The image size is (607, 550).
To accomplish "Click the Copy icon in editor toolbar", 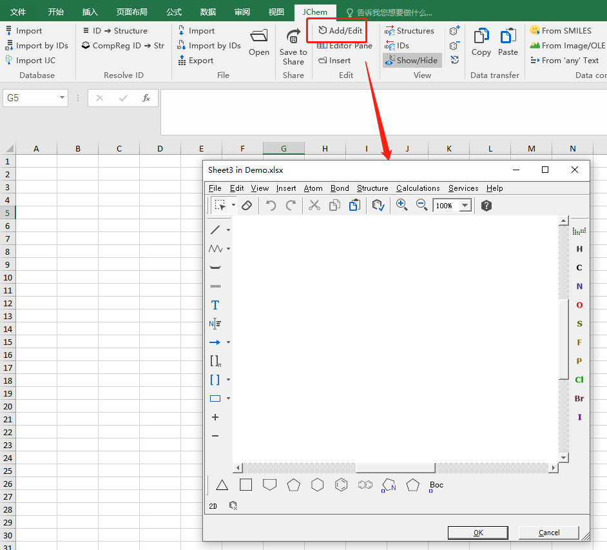I will click(334, 205).
